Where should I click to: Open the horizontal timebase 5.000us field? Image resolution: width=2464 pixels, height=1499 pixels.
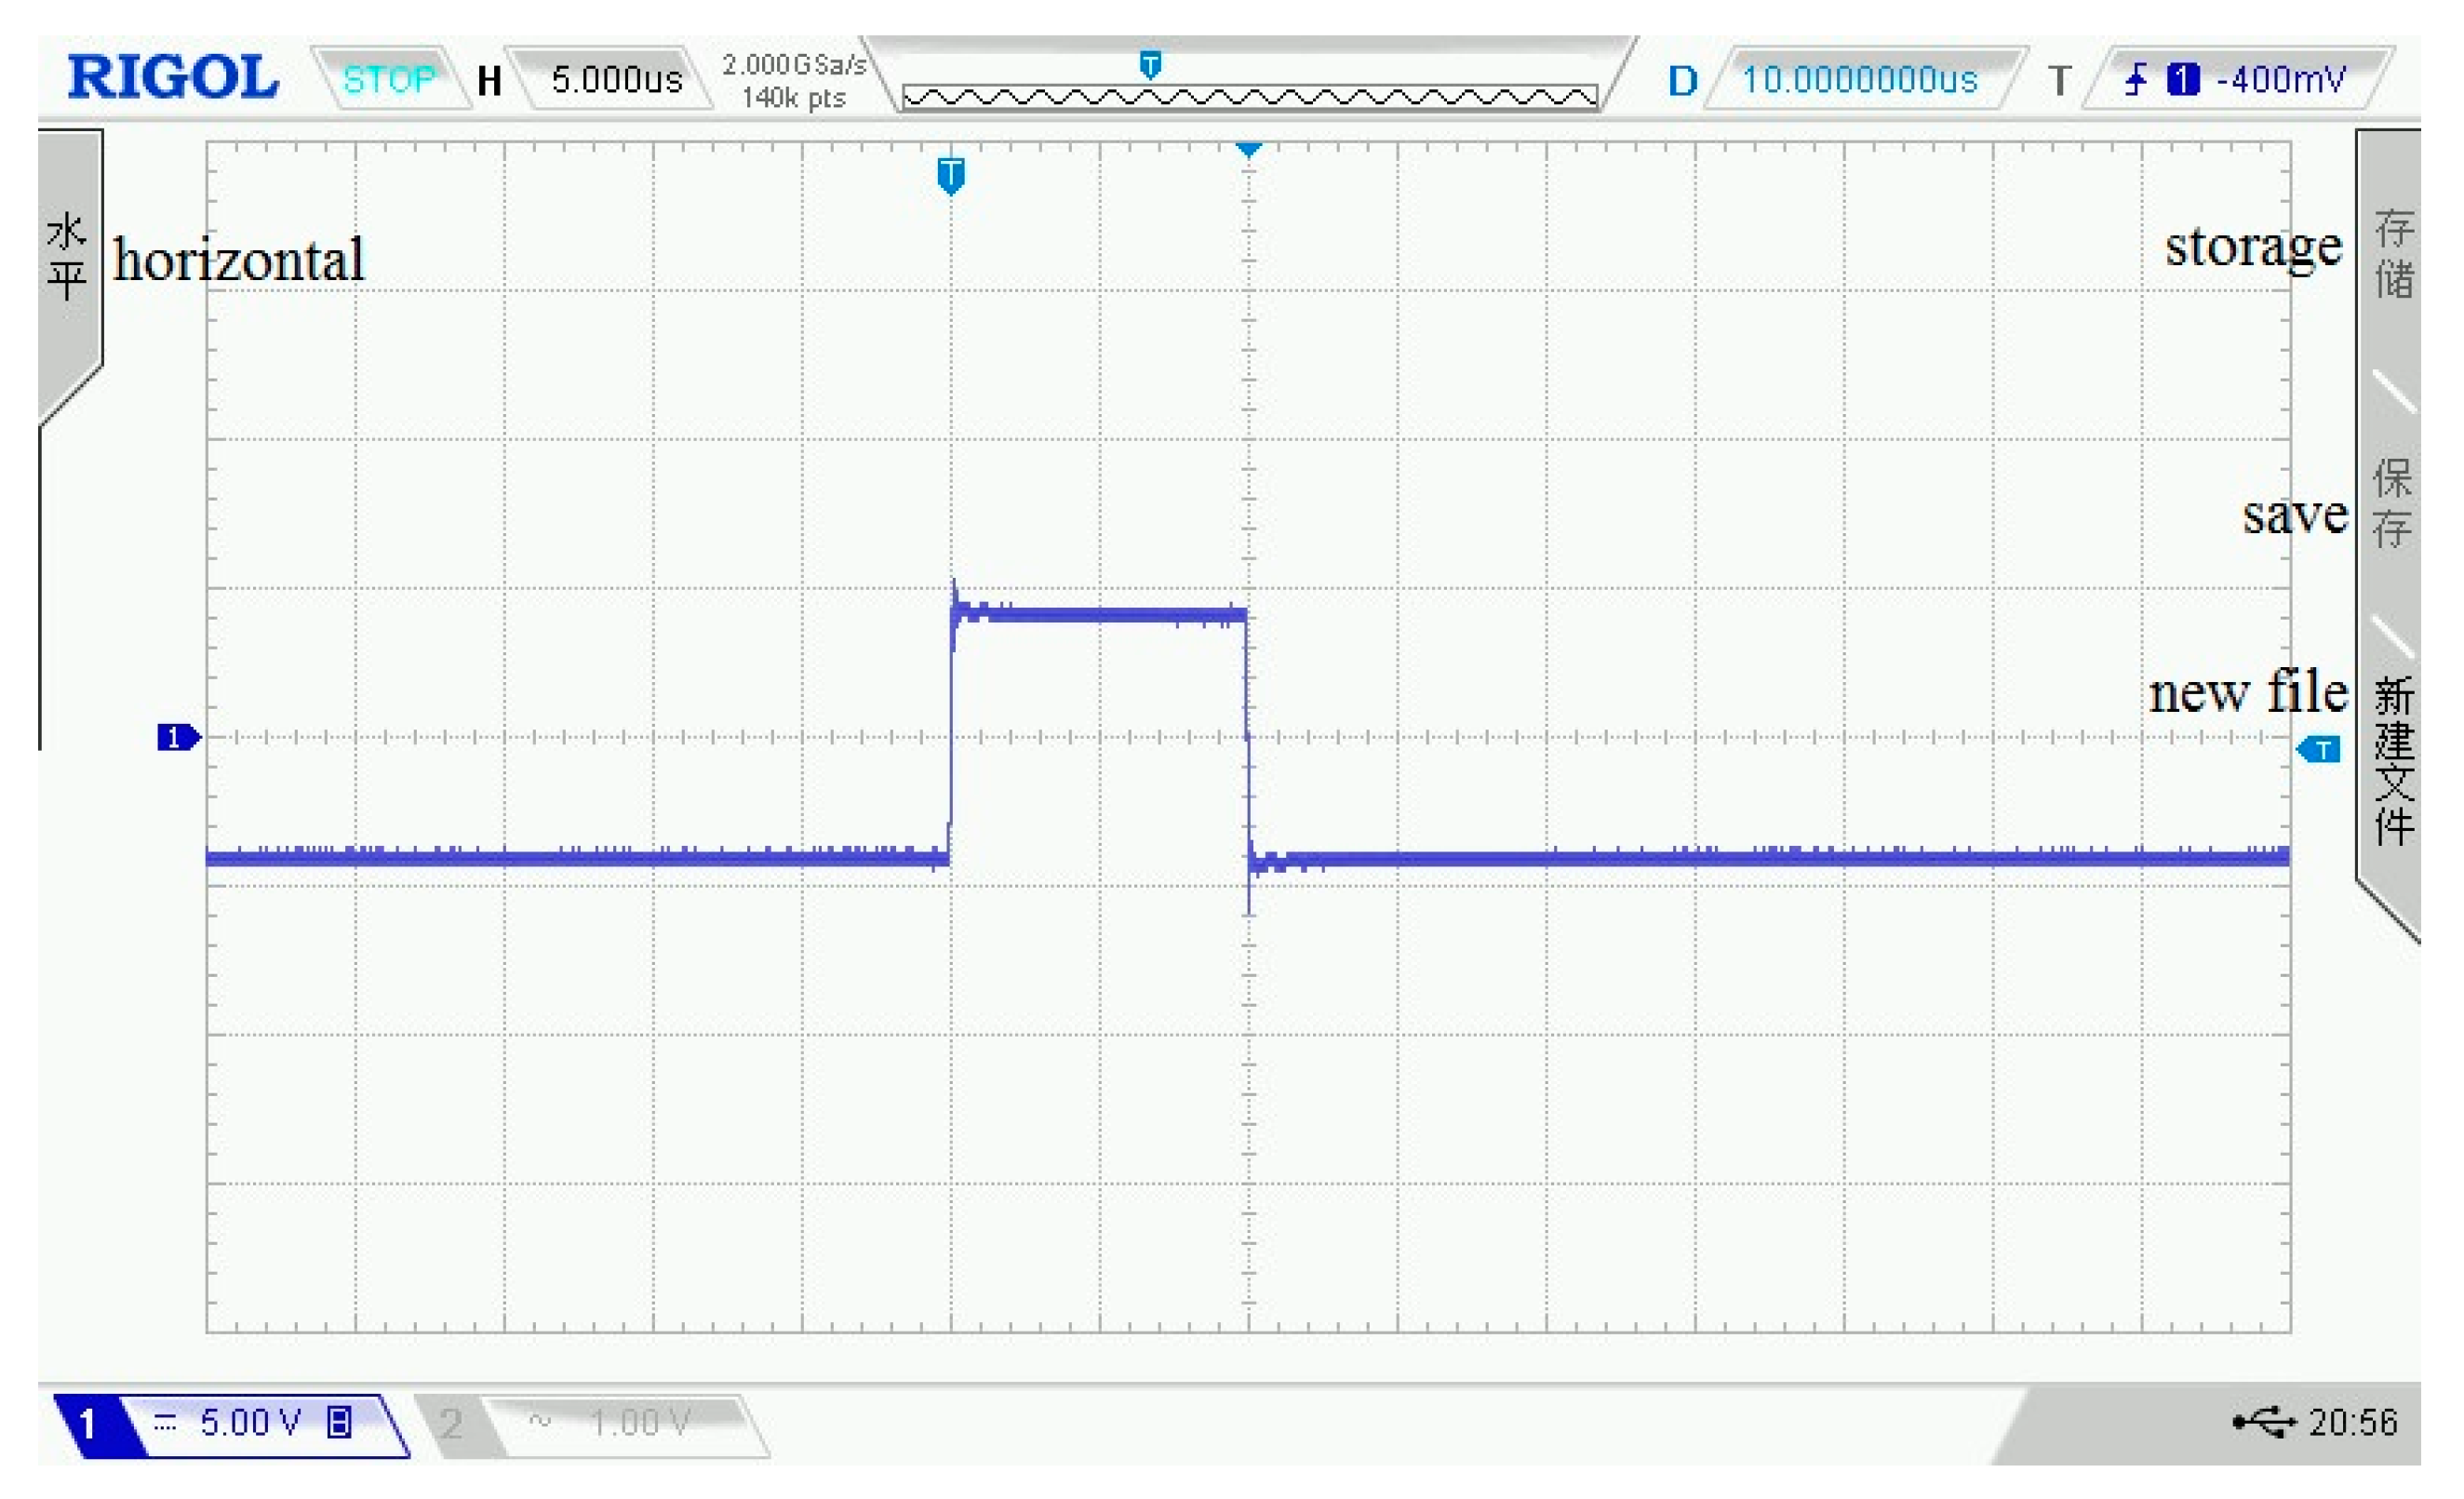pyautogui.click(x=616, y=79)
